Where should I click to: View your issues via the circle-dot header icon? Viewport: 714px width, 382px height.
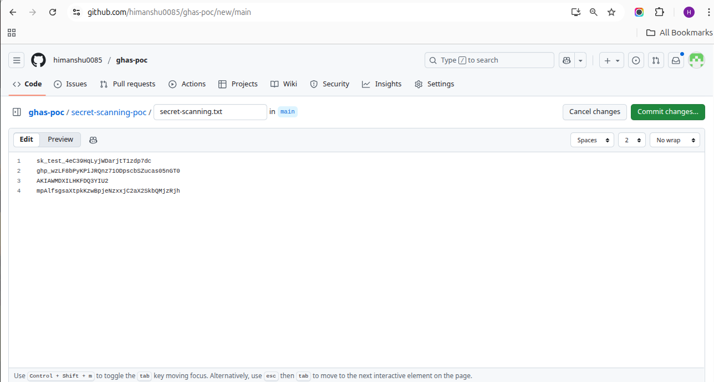click(x=636, y=60)
